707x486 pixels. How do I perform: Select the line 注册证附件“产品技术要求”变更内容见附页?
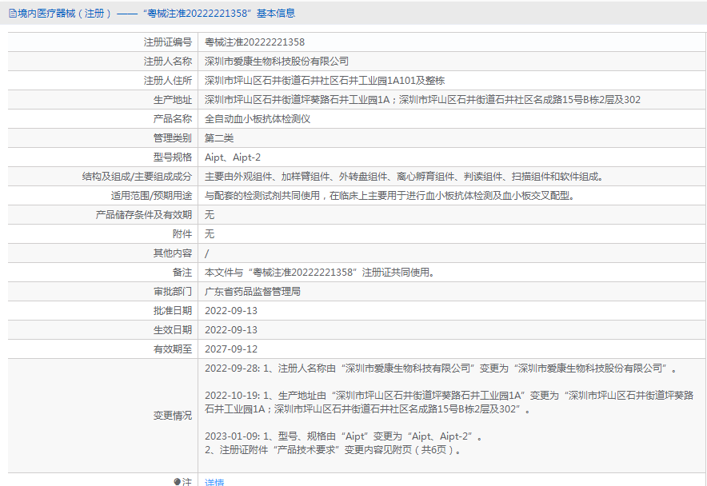pyautogui.click(x=333, y=450)
